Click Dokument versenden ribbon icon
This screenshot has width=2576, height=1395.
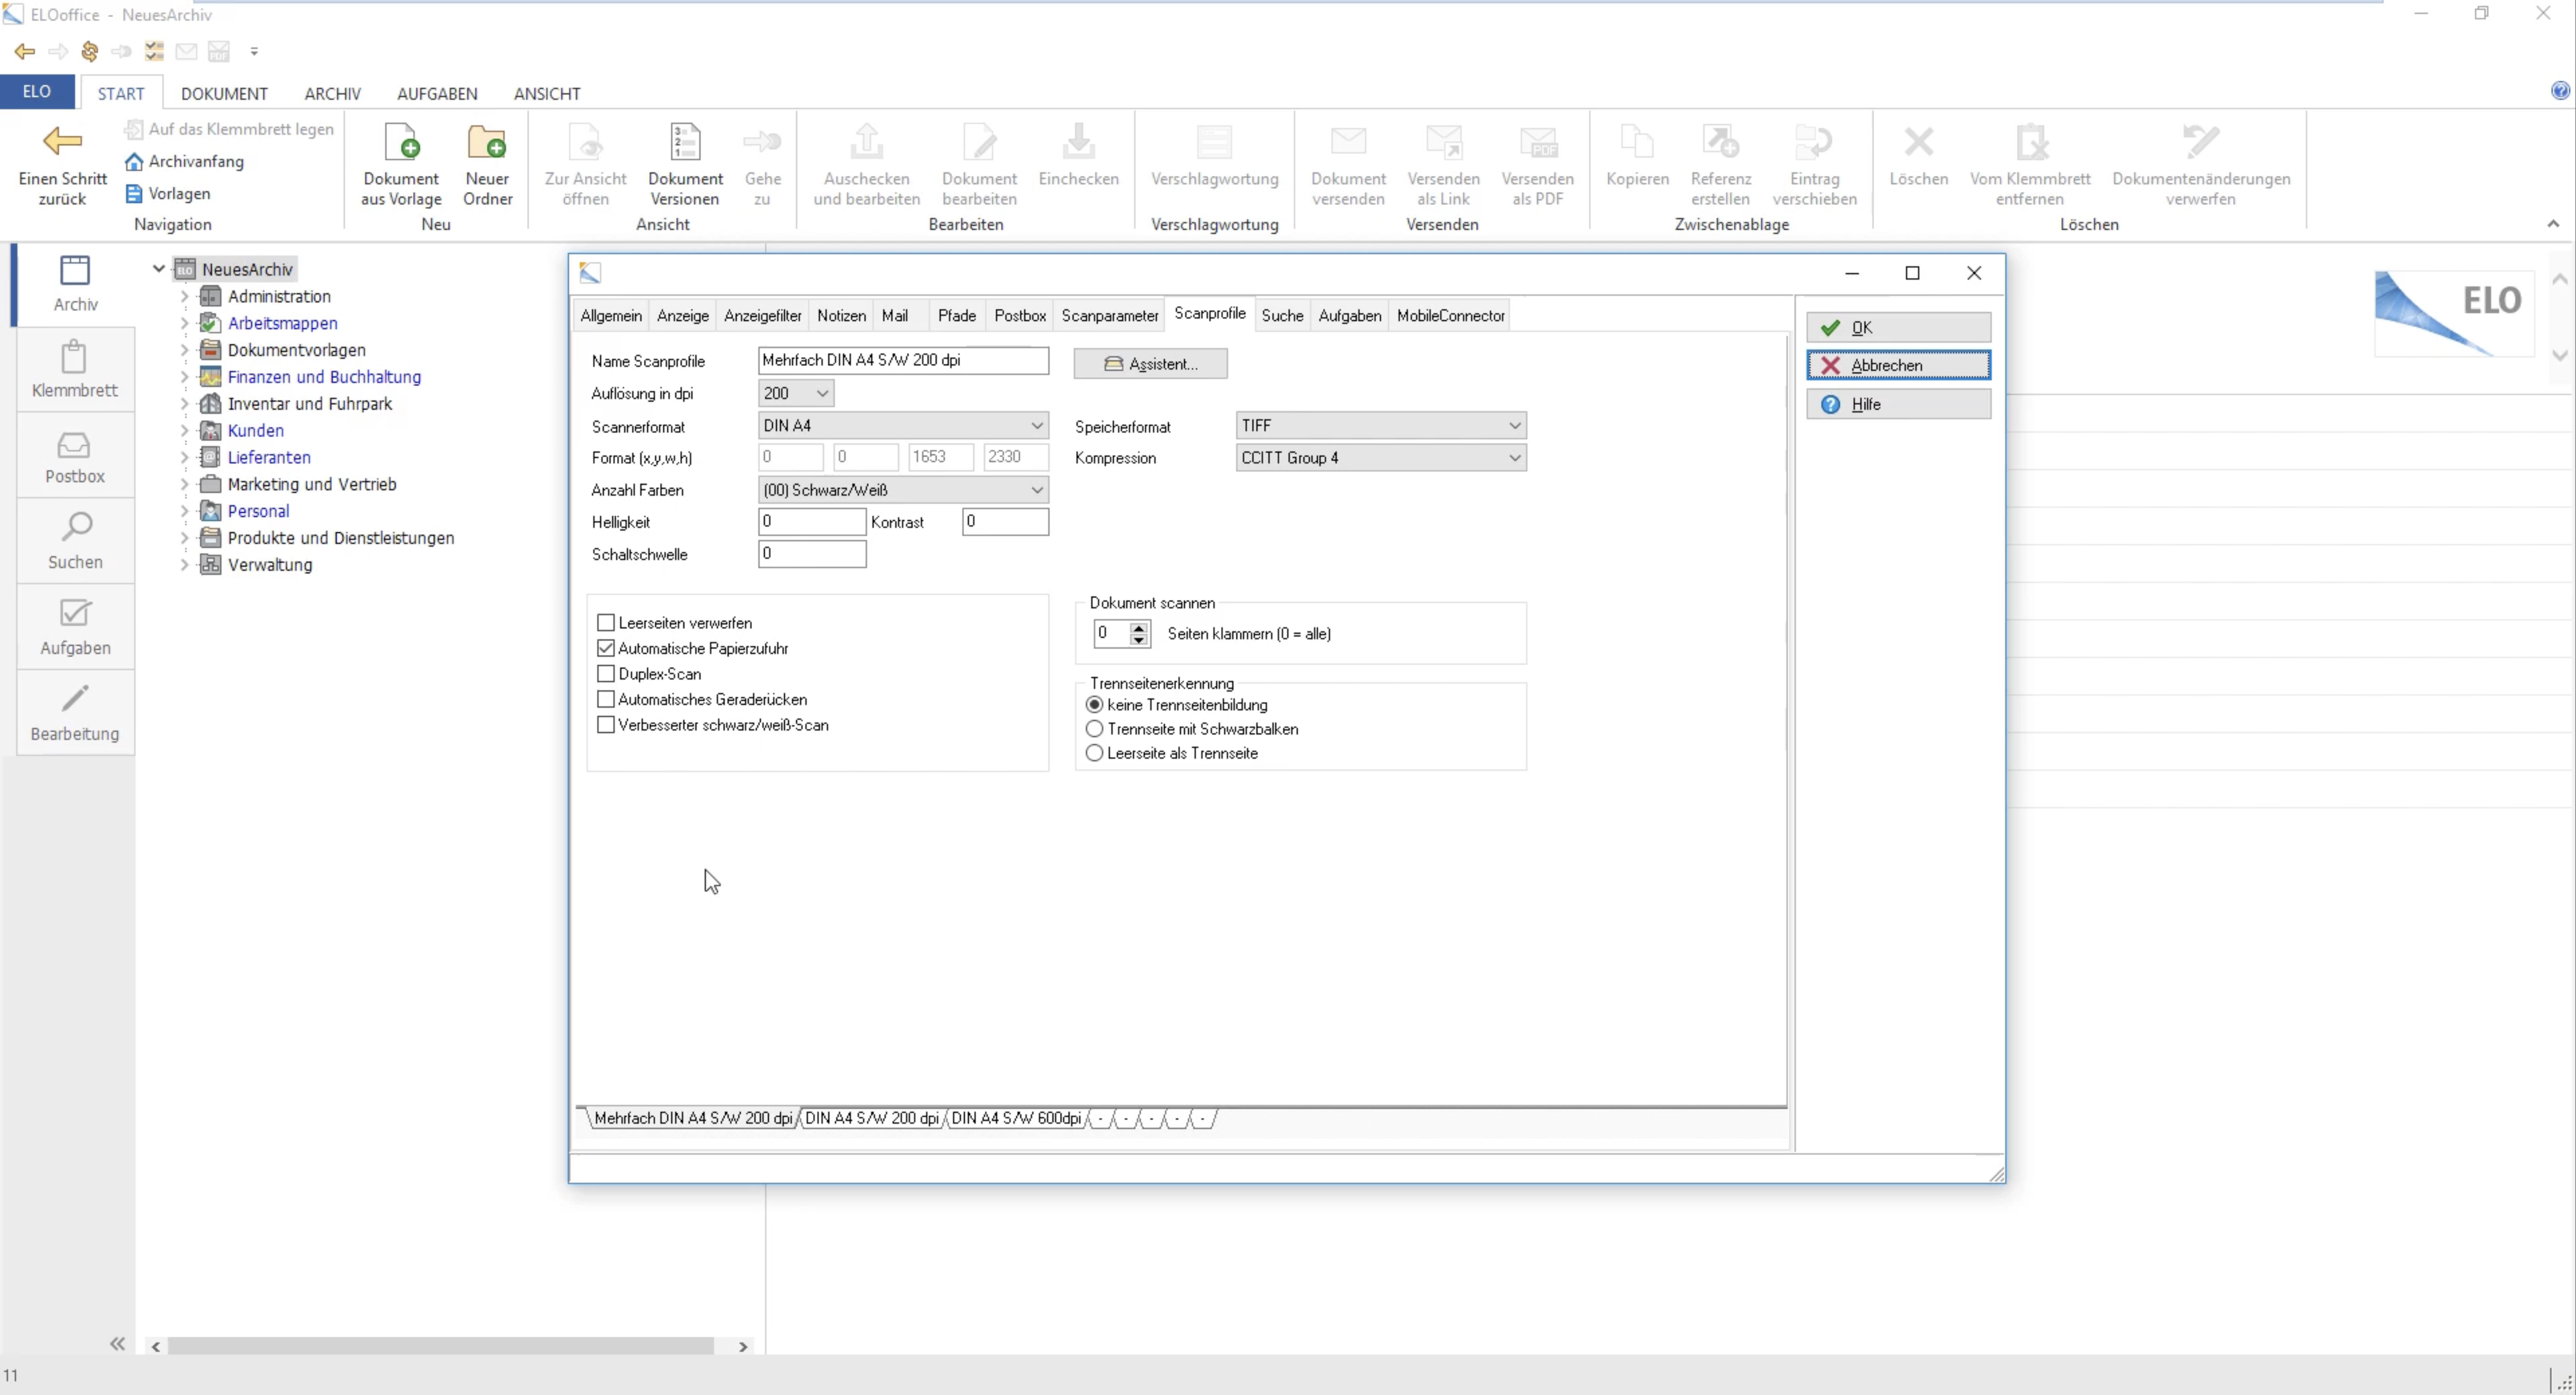(x=1348, y=142)
